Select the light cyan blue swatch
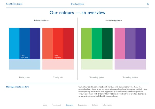Viewport: 155px width, 109px height. pyautogui.click(x=14, y=44)
